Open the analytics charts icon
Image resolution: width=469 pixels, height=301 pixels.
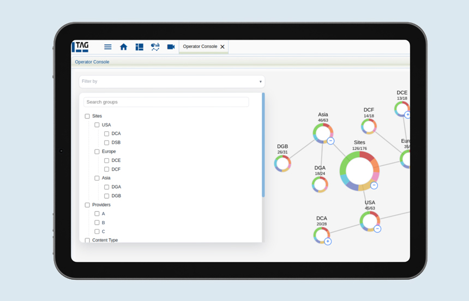[x=155, y=47]
